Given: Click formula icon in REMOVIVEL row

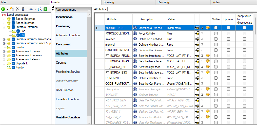Looking at the screenshot, I should click(x=197, y=78).
